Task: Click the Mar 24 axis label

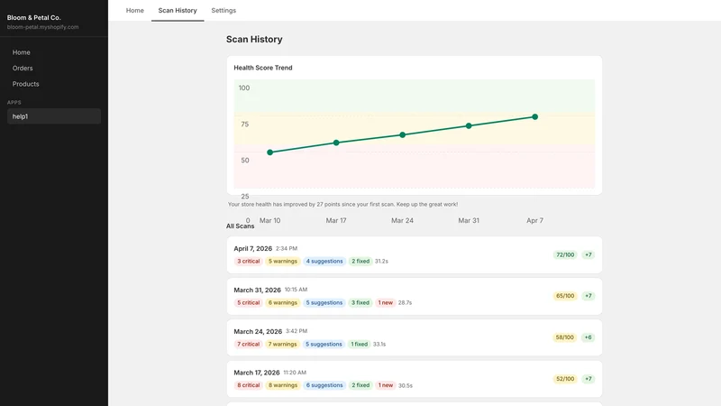Action: (402, 220)
